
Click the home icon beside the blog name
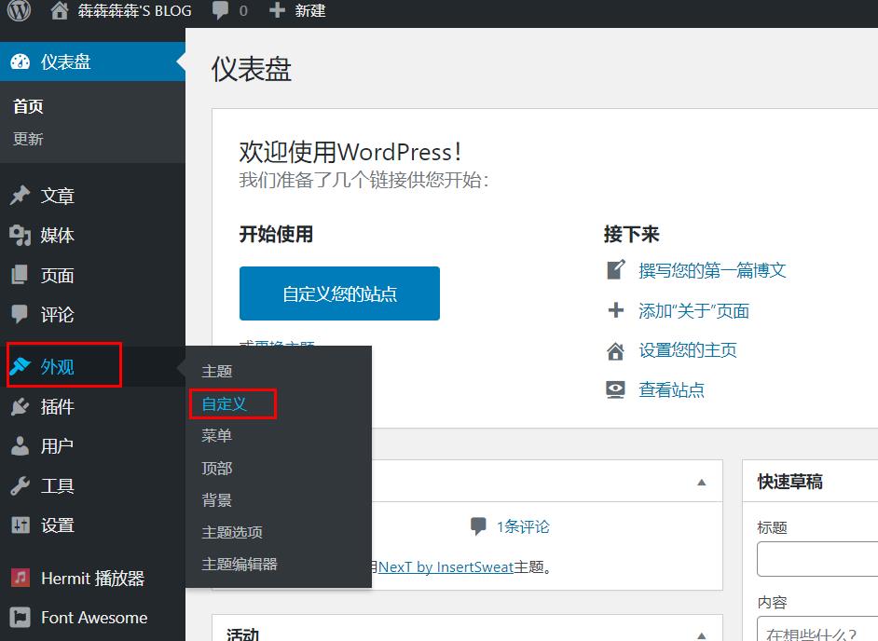click(x=59, y=10)
